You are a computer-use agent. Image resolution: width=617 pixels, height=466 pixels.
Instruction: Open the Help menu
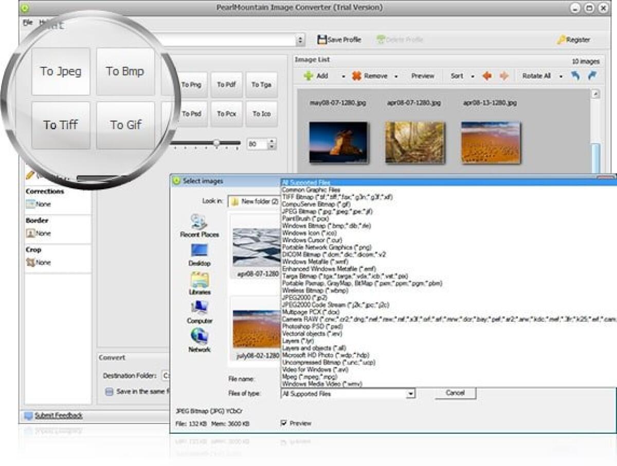(44, 23)
